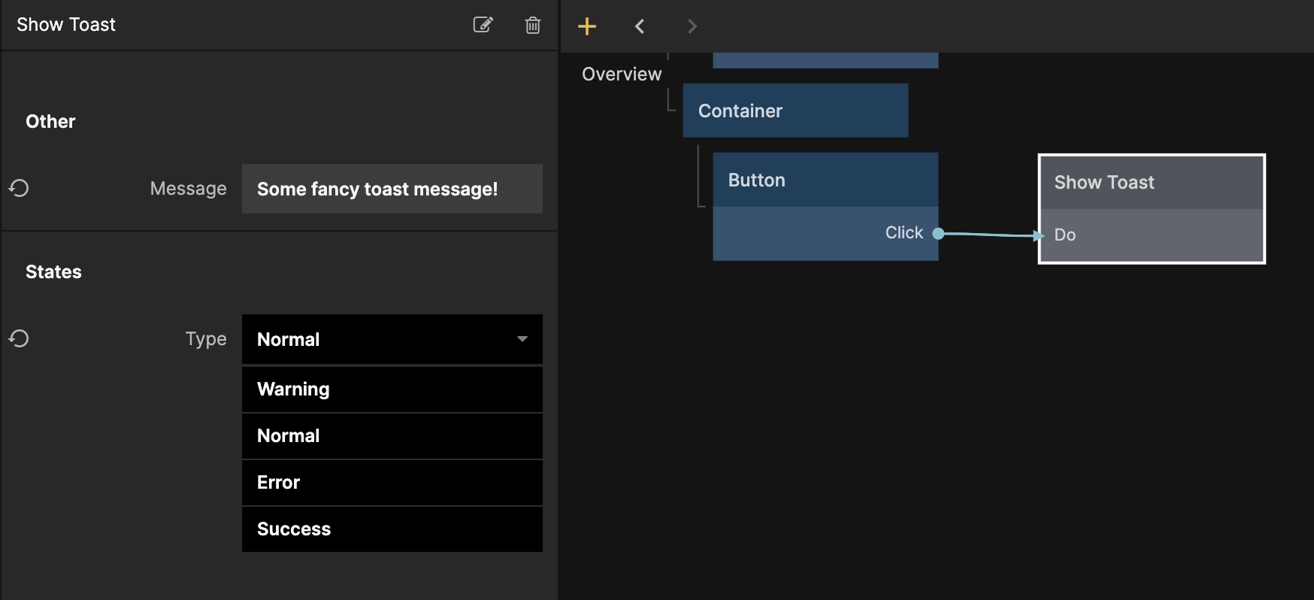Click the yellow plus icon to add node
Screen dimensions: 1314x600
[586, 26]
